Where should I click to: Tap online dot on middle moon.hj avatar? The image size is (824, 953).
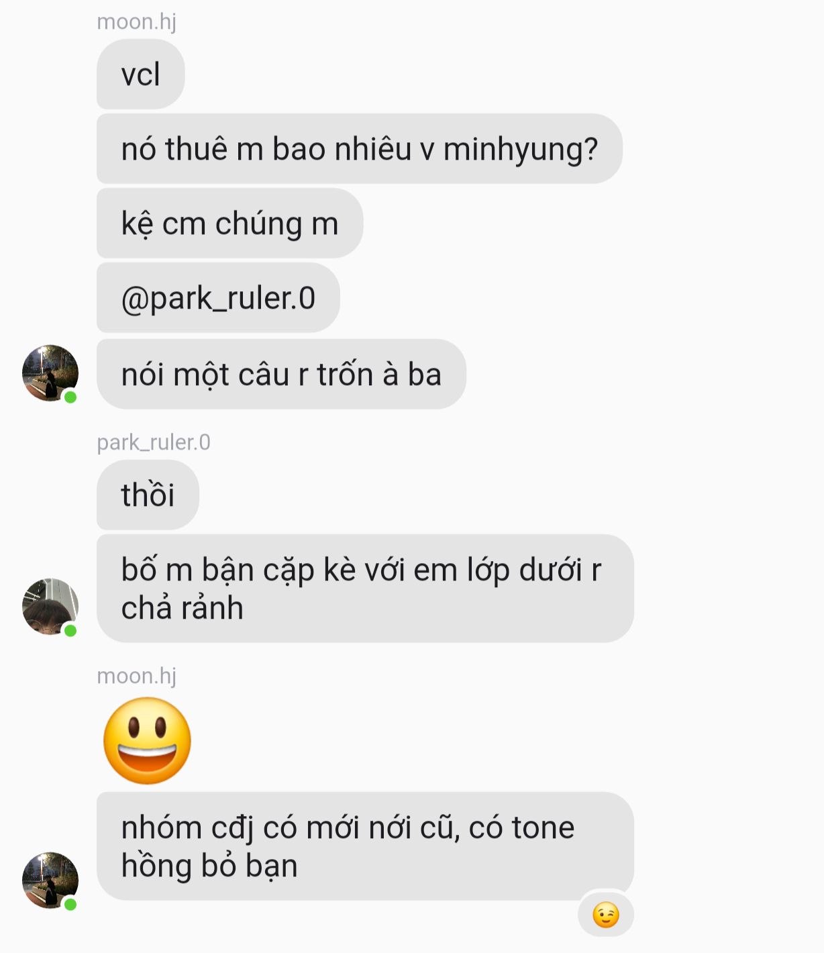[70, 397]
